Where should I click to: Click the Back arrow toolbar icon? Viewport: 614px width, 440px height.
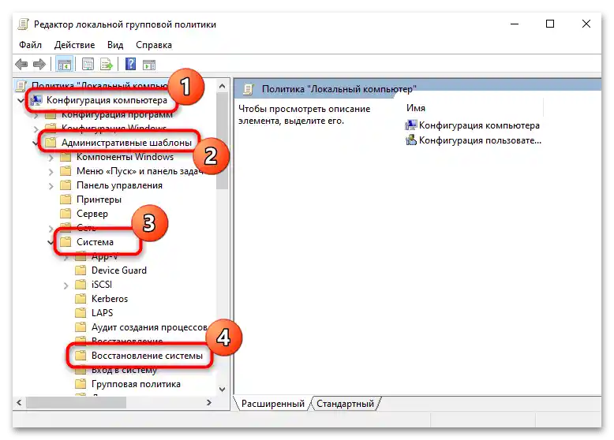(21, 64)
